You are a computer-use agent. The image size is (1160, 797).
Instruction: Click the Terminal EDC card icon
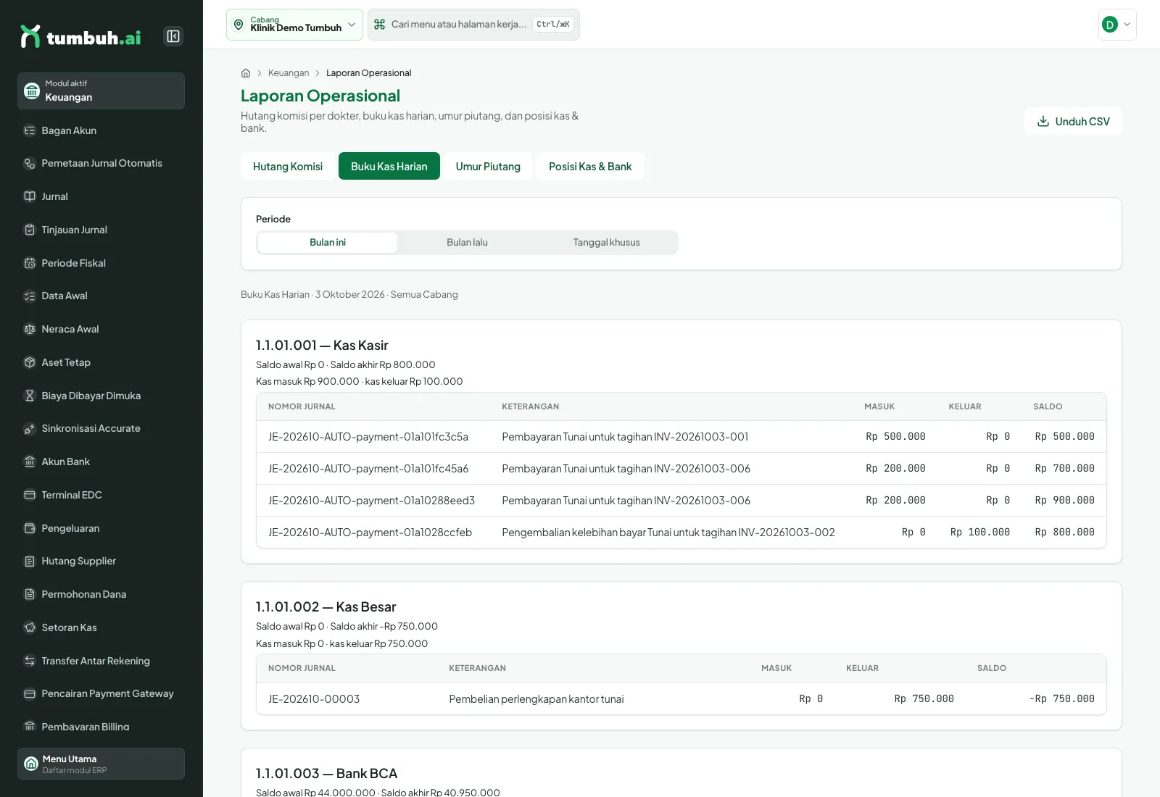[30, 495]
